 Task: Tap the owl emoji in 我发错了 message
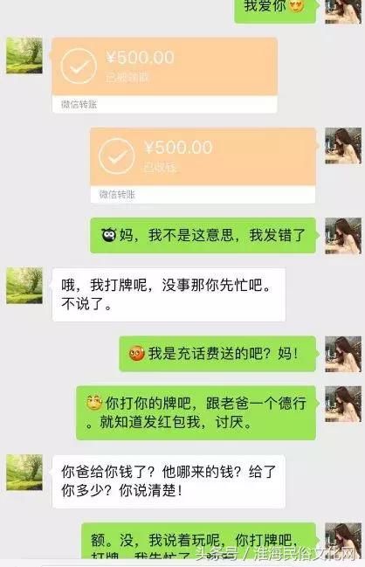point(109,235)
